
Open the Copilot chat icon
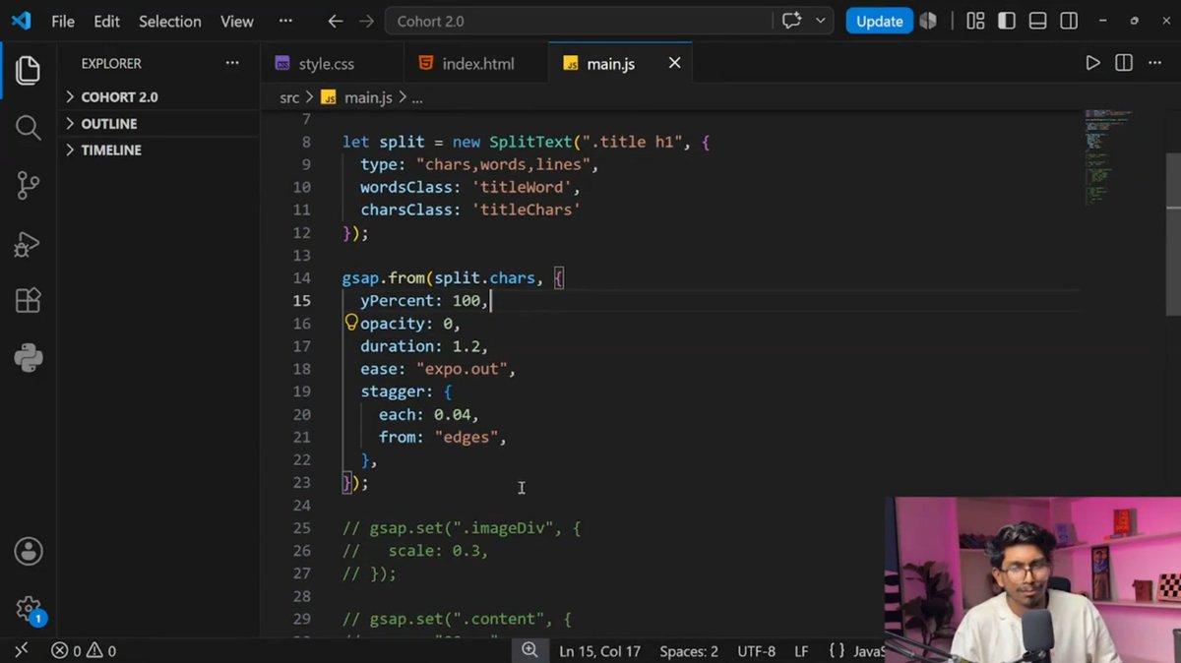791,21
